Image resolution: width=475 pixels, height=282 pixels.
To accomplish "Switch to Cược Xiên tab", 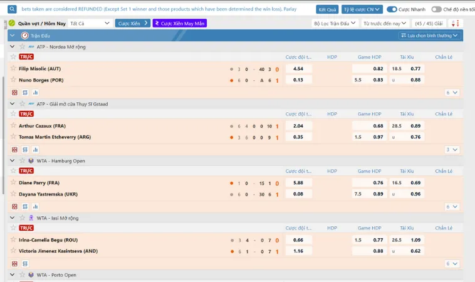I will [133, 23].
